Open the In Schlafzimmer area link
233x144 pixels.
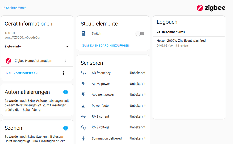(x=14, y=8)
